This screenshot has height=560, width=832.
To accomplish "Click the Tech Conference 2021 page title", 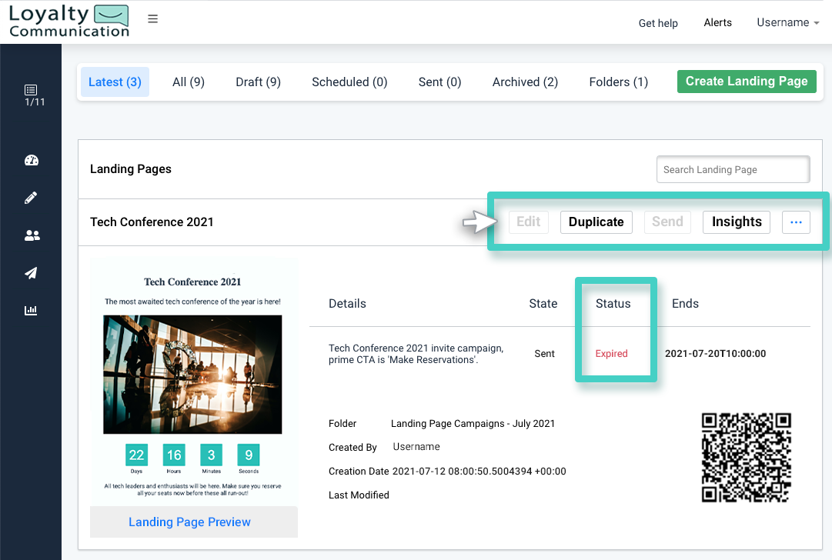I will [x=152, y=222].
